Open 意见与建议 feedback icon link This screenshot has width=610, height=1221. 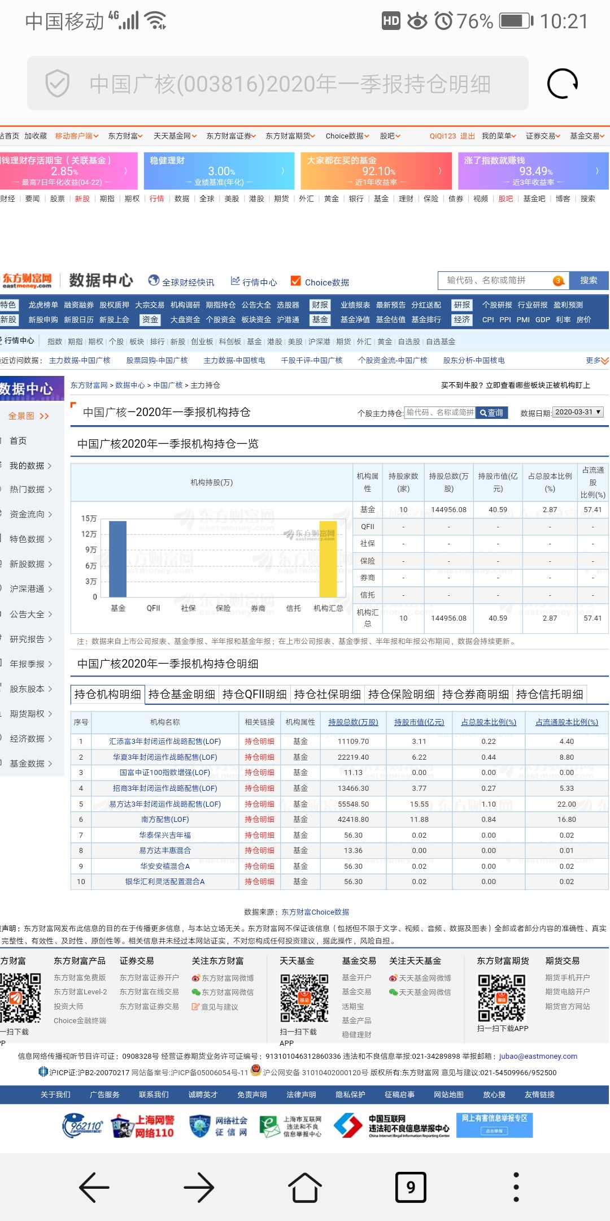(196, 1007)
